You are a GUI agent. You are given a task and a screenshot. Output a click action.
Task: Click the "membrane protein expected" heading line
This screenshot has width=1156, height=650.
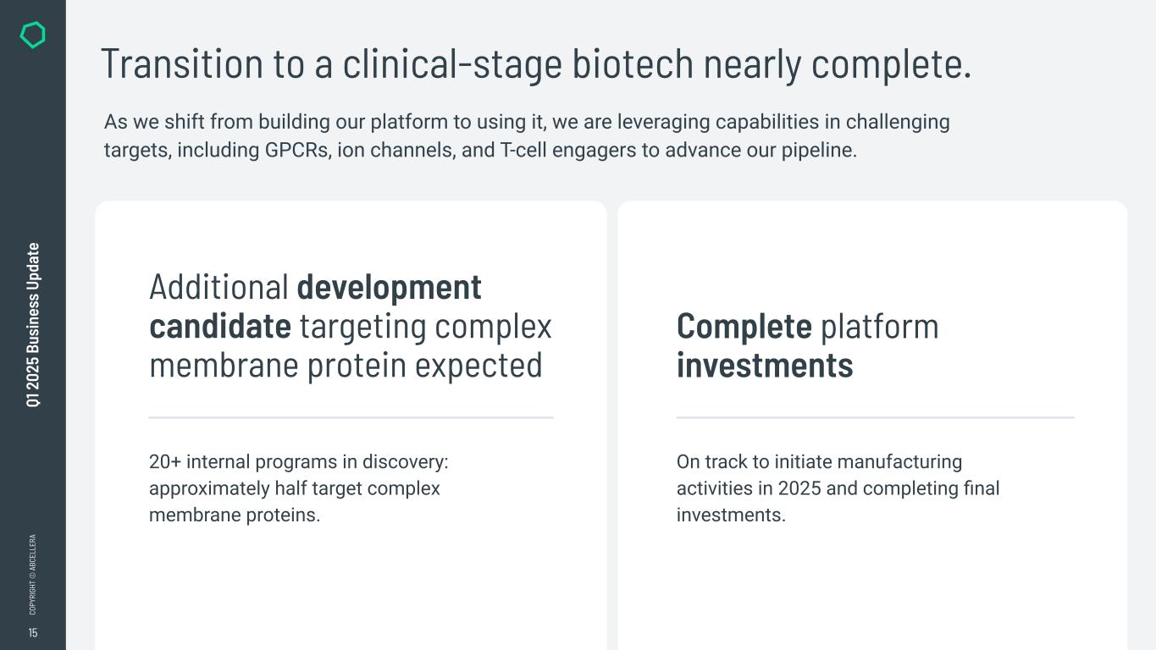pos(346,366)
